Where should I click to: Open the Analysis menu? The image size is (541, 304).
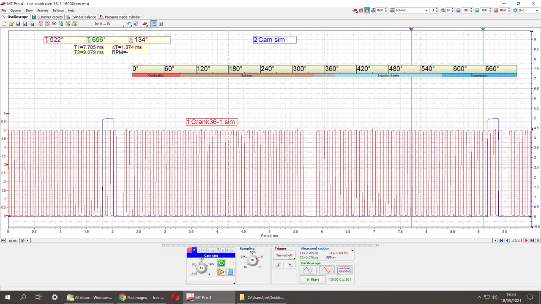(x=43, y=10)
